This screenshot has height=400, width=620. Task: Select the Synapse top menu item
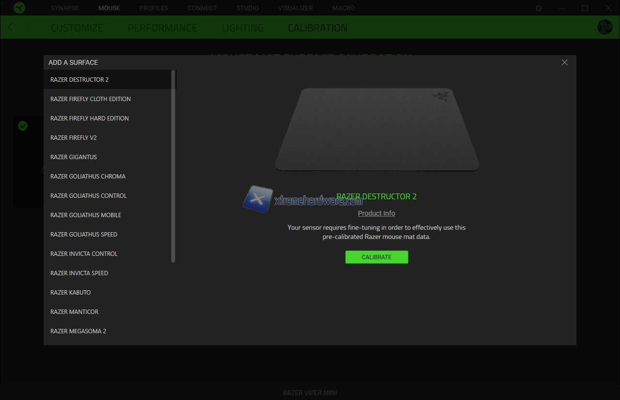[x=64, y=8]
